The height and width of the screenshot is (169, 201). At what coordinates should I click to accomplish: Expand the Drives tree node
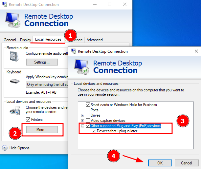coord(82,115)
